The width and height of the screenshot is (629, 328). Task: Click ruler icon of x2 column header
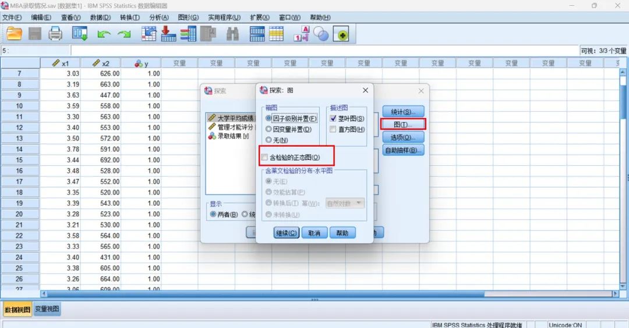pyautogui.click(x=96, y=63)
